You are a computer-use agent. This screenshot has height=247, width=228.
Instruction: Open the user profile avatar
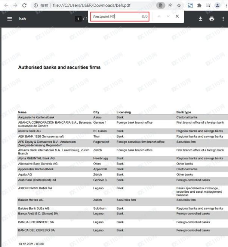(218, 6)
